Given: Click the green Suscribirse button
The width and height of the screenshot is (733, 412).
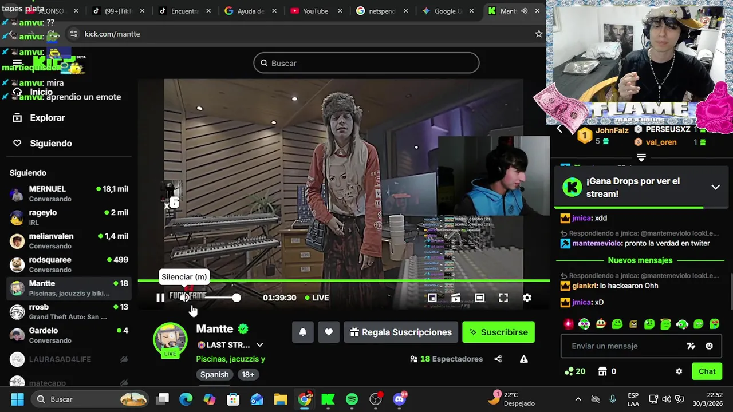Looking at the screenshot, I should pos(498,332).
